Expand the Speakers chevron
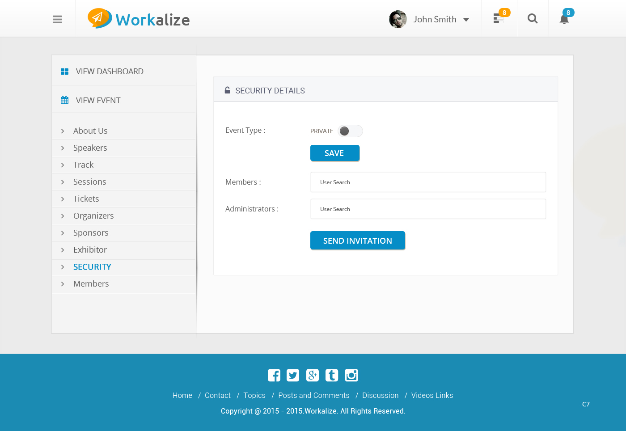 click(63, 148)
